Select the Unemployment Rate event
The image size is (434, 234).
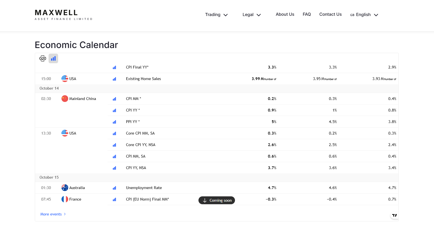144,188
